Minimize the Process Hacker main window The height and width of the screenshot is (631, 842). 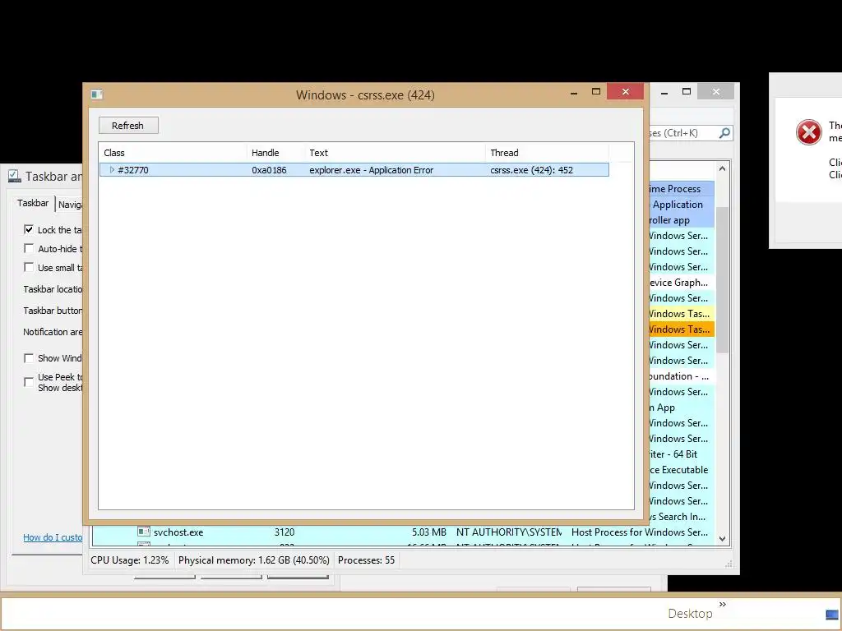(664, 93)
